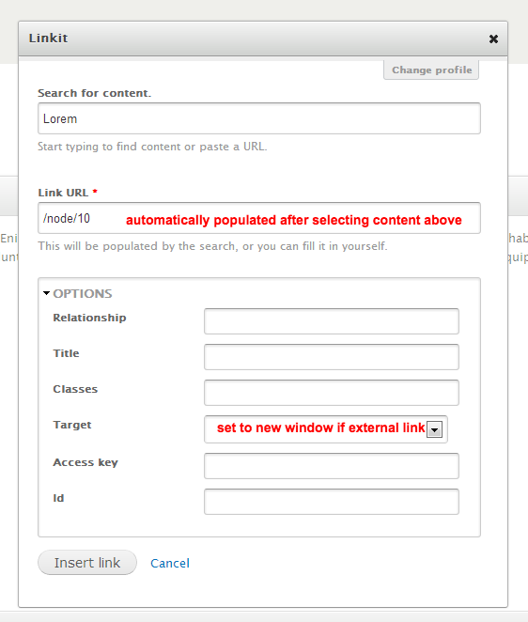This screenshot has width=528, height=622.
Task: Click the Relationship field label
Action: tap(89, 318)
